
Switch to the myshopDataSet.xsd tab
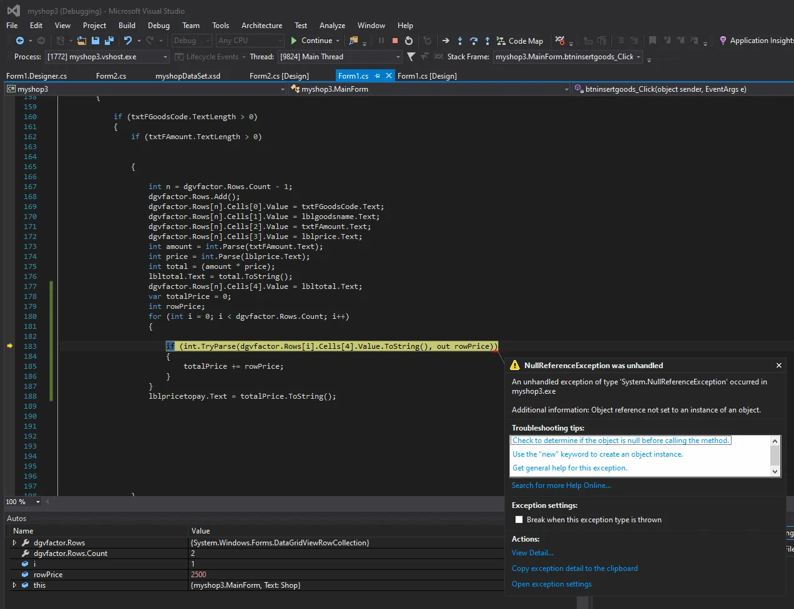coord(187,76)
